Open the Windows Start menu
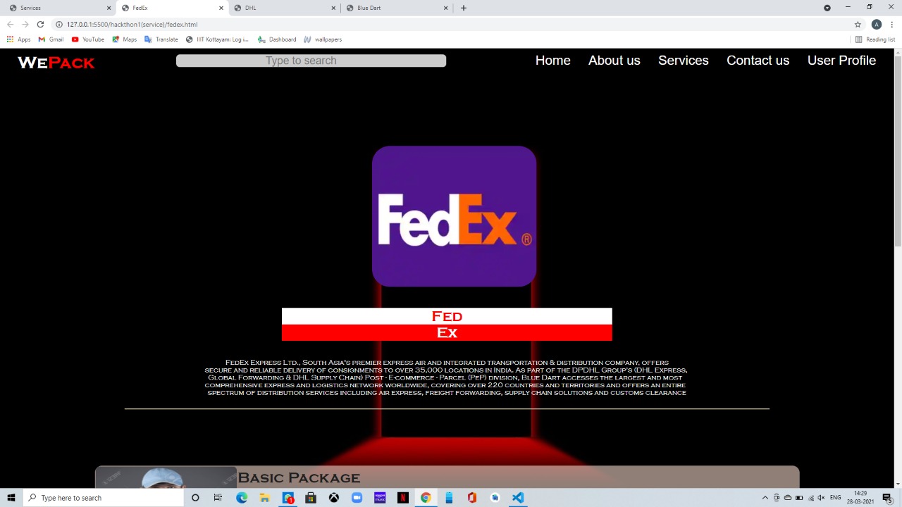The width and height of the screenshot is (902, 507). pyautogui.click(x=11, y=498)
